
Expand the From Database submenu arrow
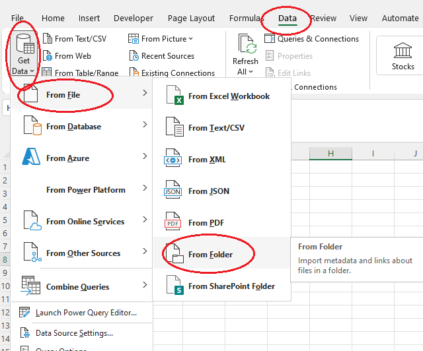coord(145,125)
